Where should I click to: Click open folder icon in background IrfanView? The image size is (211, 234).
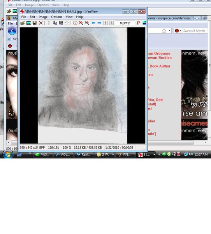coord(9,11)
